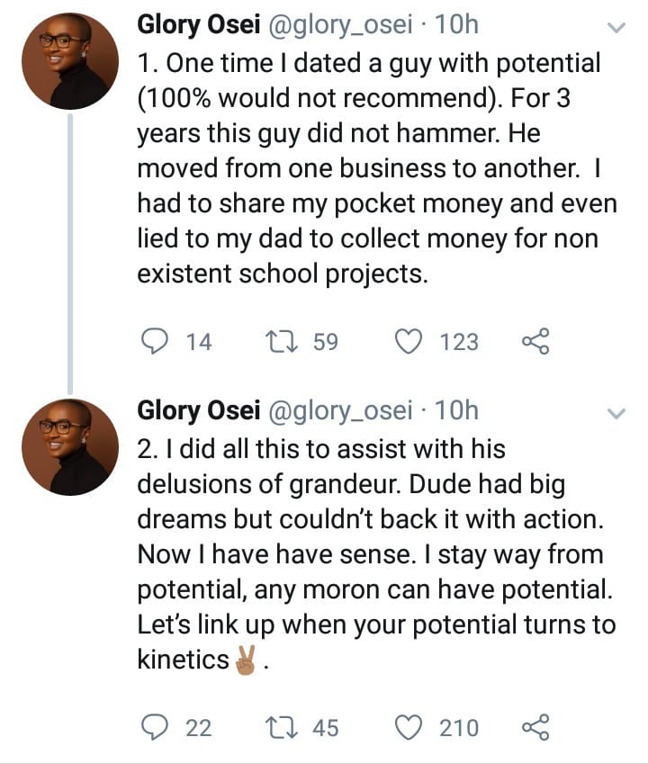Open Glory Osei's avatar on first tweet
This screenshot has height=764, width=648.
[70, 61]
